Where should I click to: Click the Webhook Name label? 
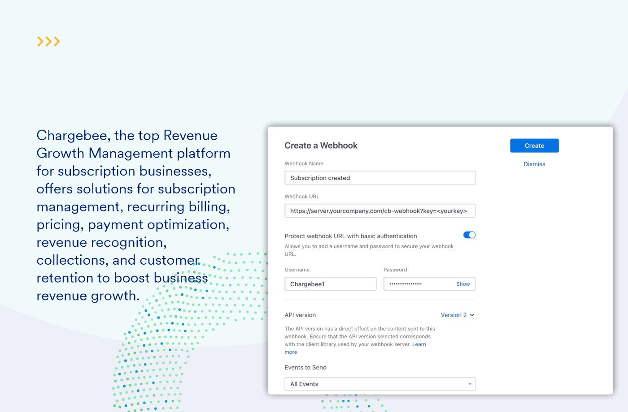point(304,163)
